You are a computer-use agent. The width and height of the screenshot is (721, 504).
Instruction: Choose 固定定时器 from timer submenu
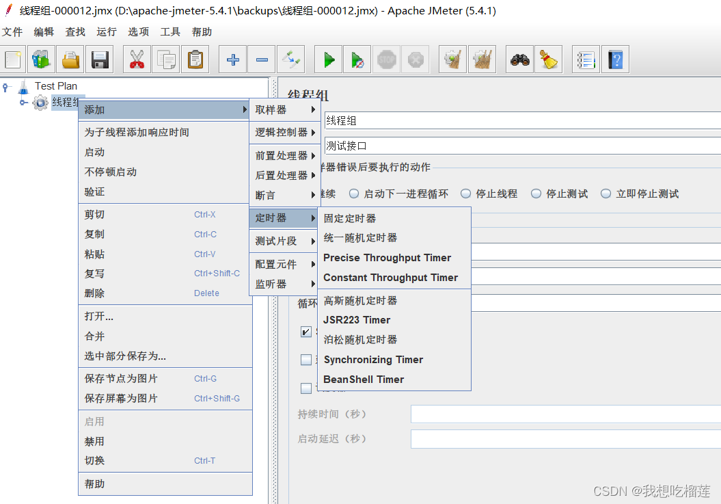394,218
